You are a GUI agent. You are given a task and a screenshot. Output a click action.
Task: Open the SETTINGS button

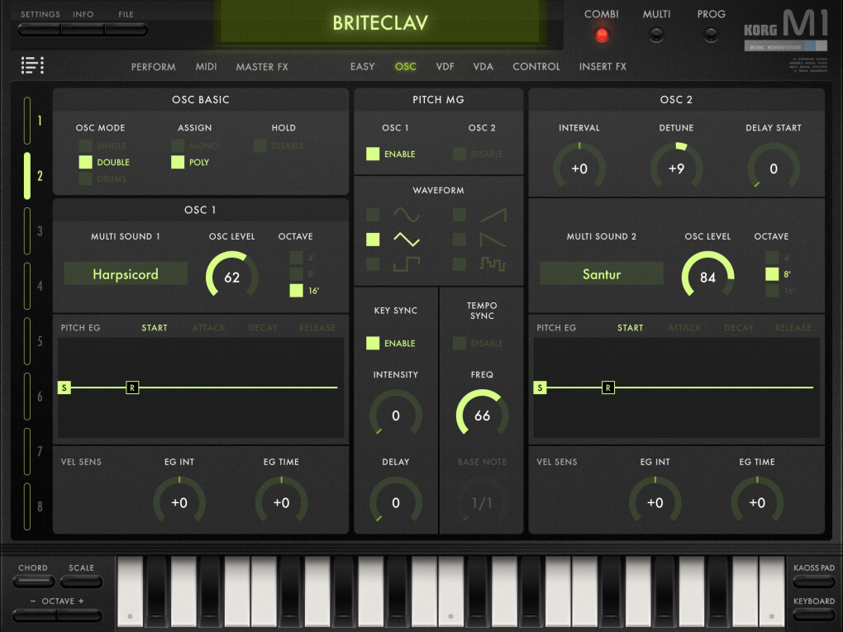(39, 30)
